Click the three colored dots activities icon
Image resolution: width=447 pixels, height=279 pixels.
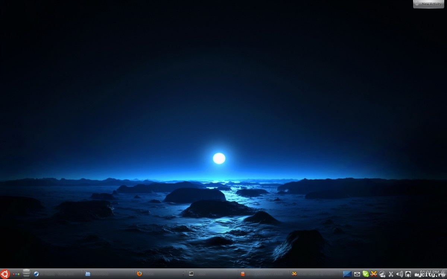point(16,274)
